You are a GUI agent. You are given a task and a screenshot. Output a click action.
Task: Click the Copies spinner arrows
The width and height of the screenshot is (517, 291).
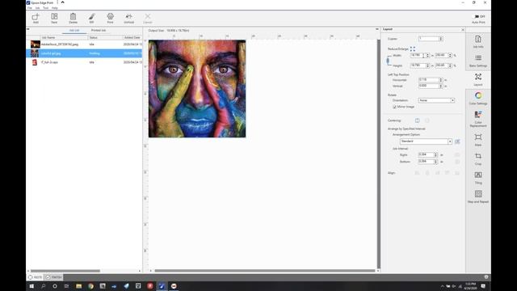441,39
